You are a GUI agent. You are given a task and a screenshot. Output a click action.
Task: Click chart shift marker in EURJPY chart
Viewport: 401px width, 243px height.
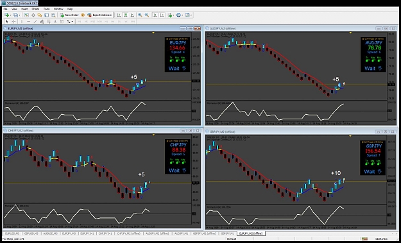coord(153,33)
